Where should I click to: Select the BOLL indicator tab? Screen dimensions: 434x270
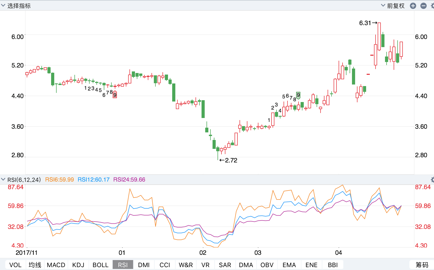tap(100, 265)
